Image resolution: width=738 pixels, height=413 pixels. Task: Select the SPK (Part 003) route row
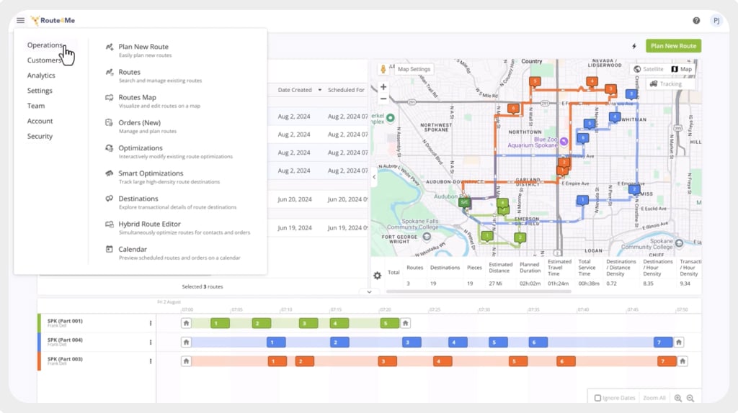pos(97,361)
